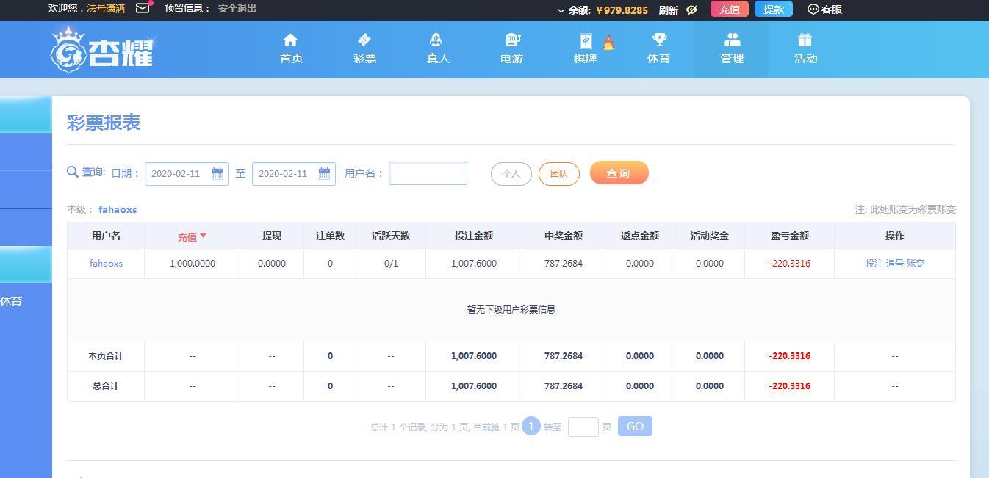This screenshot has height=478, width=989.
Task: Click the 盈亏金额 column header
Action: pyautogui.click(x=790, y=236)
